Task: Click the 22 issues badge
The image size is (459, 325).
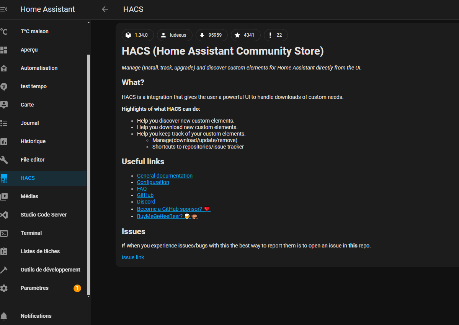Action: tap(275, 35)
